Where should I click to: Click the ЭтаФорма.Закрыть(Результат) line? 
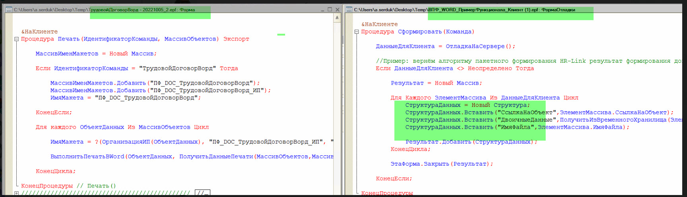[x=441, y=164]
